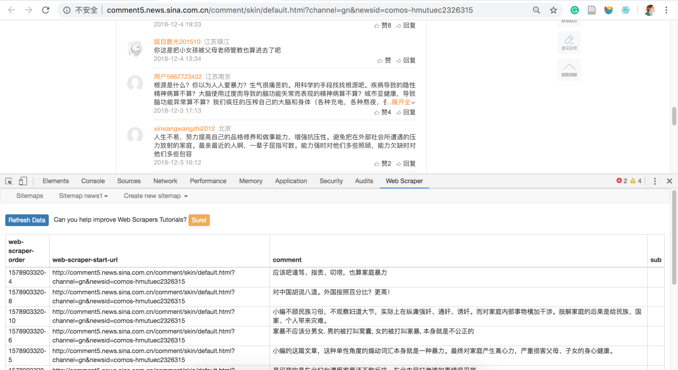Screen dimensions: 678x370
Task: Reply to the comment by 鼠目散光201510
Action: tap(406, 60)
